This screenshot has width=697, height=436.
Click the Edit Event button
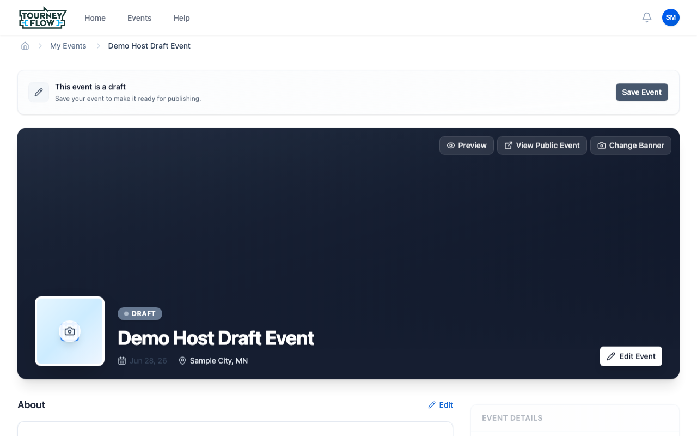[x=631, y=356]
